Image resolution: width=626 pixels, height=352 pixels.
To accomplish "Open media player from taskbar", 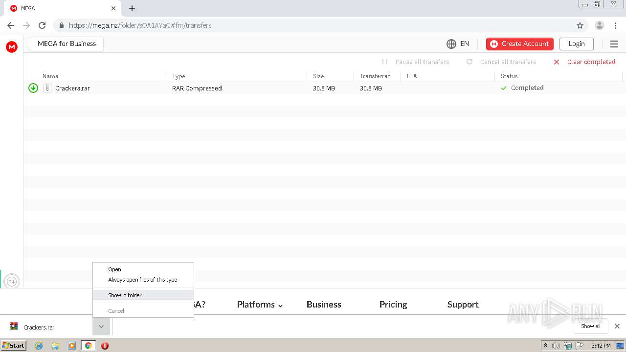I will (72, 346).
